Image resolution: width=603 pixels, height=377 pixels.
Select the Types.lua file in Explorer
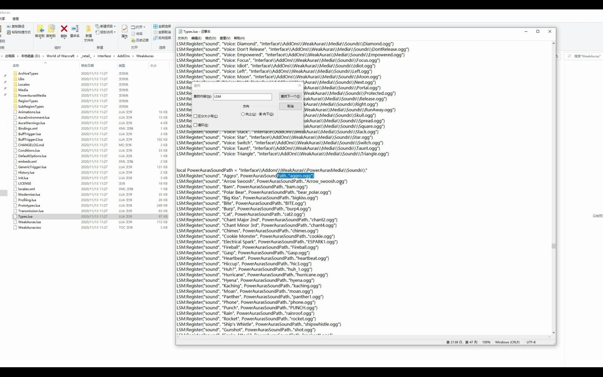(25, 216)
